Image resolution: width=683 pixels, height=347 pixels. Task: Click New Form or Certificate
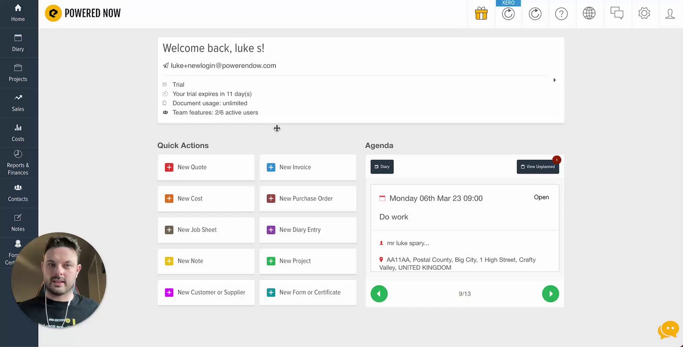point(308,293)
